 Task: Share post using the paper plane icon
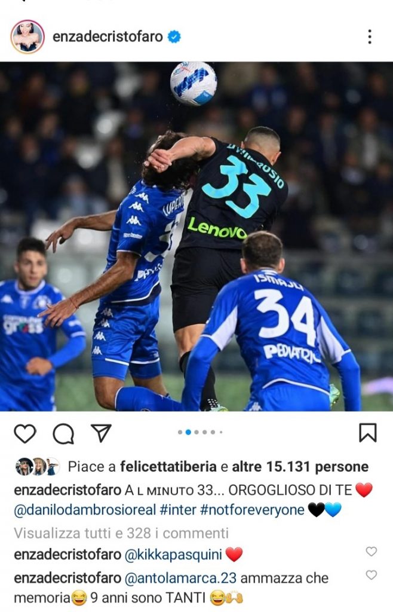click(101, 433)
